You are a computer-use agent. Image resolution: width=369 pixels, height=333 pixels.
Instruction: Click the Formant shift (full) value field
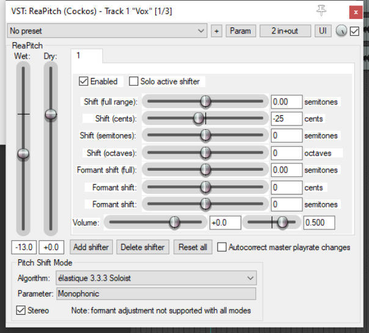coord(287,170)
